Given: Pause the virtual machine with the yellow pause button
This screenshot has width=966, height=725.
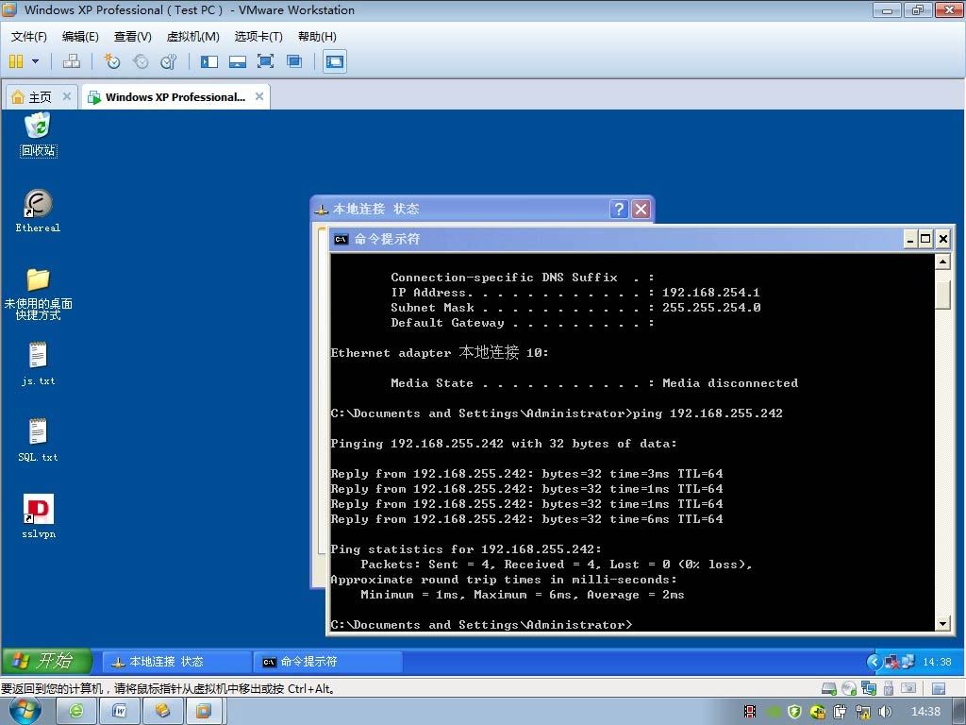Looking at the screenshot, I should click(16, 61).
